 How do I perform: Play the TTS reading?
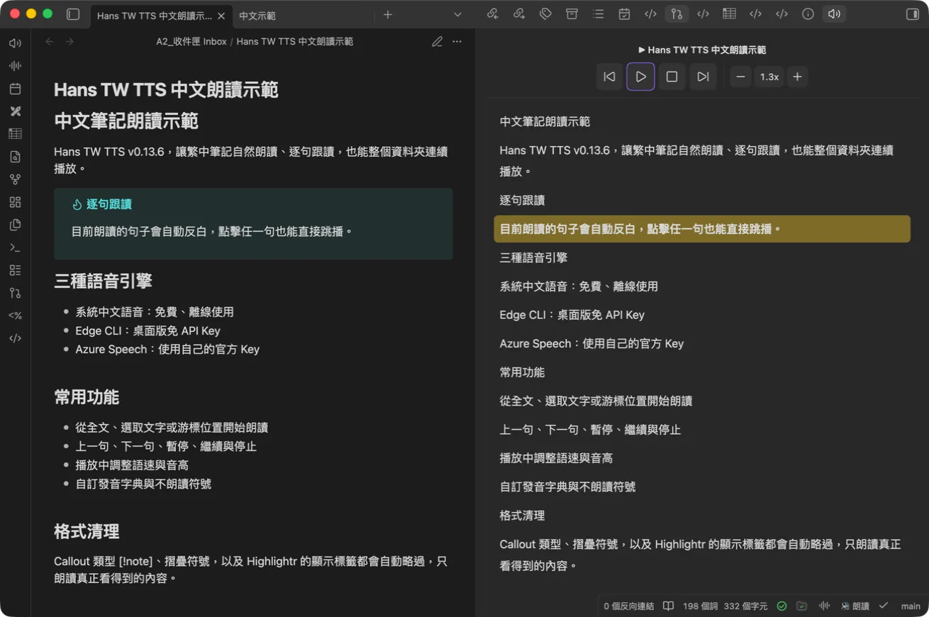(640, 77)
